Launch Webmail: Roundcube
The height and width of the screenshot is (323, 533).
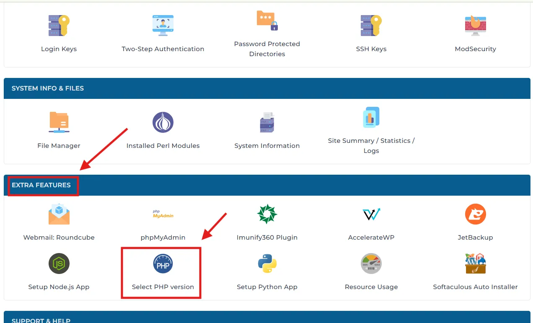click(59, 214)
